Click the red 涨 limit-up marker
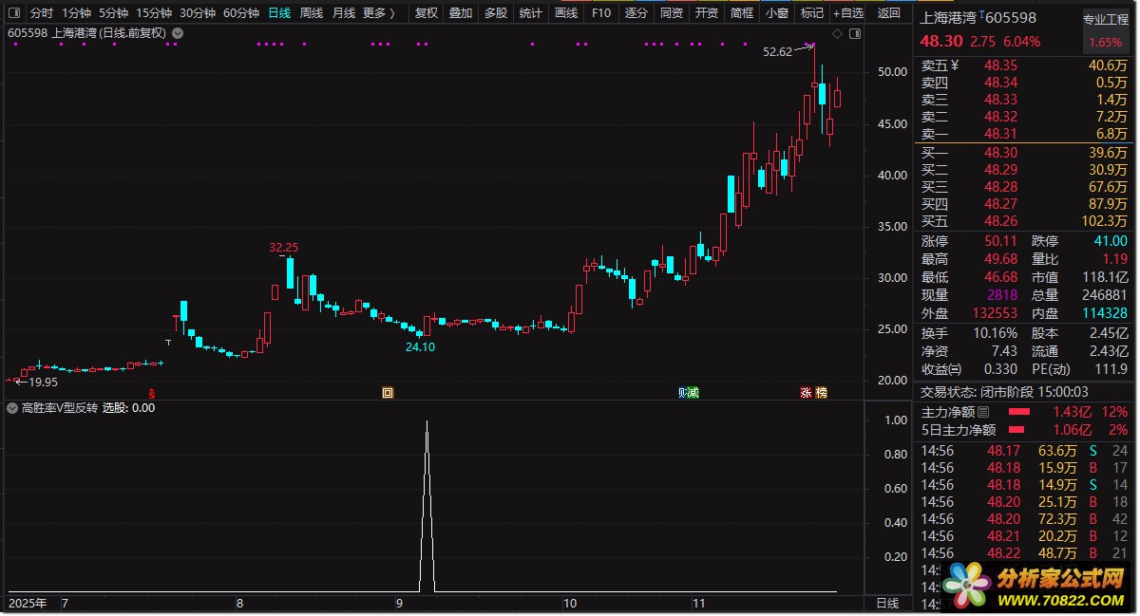Screen dimensions: 1140x616 point(806,393)
